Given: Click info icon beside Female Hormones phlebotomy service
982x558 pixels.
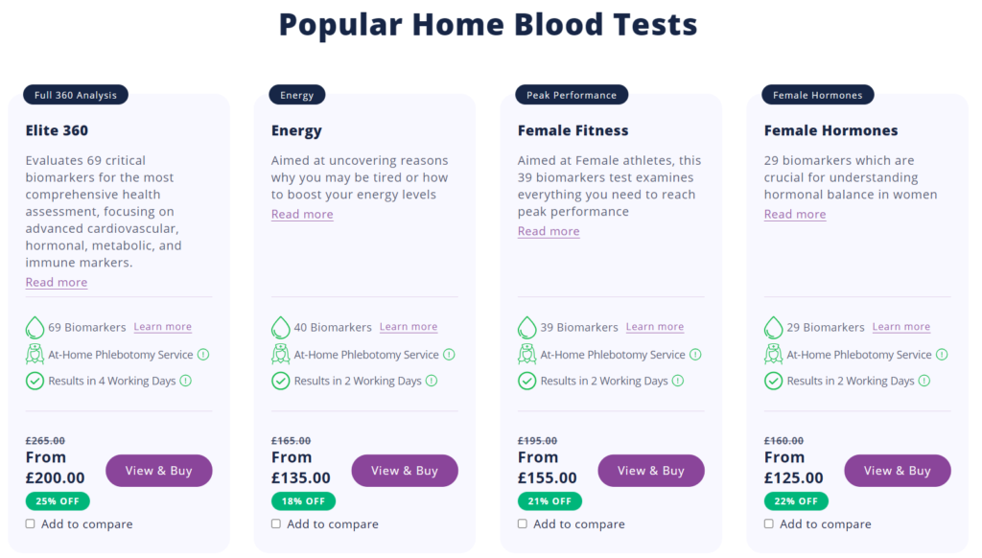Looking at the screenshot, I should tap(942, 355).
